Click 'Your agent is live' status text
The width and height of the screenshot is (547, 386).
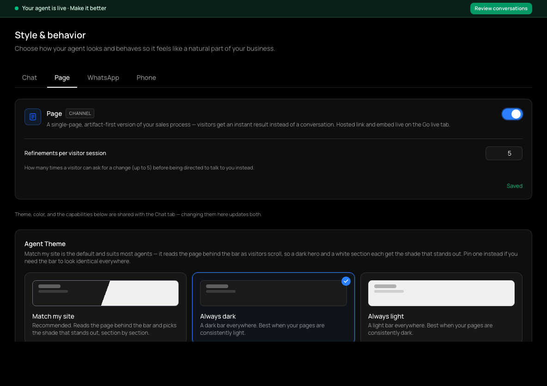44,8
